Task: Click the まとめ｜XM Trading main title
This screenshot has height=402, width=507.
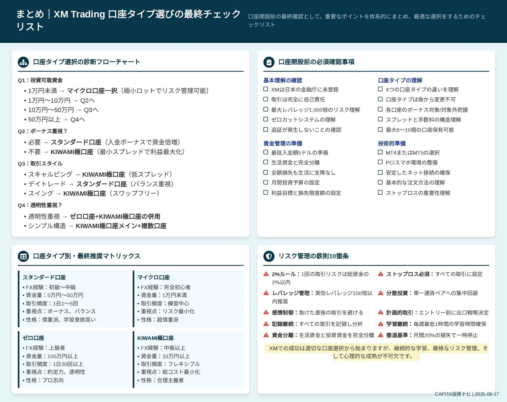Action: pyautogui.click(x=128, y=20)
